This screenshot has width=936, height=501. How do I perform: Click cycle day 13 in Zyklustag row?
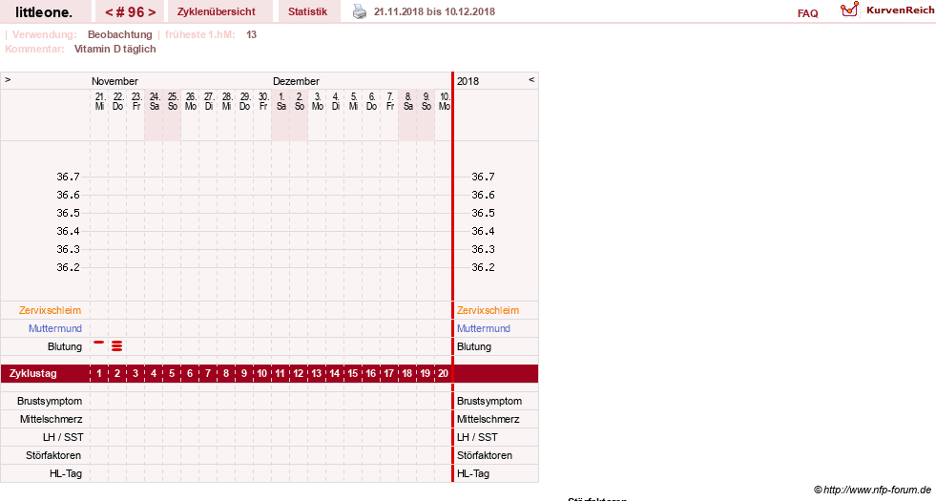point(317,374)
